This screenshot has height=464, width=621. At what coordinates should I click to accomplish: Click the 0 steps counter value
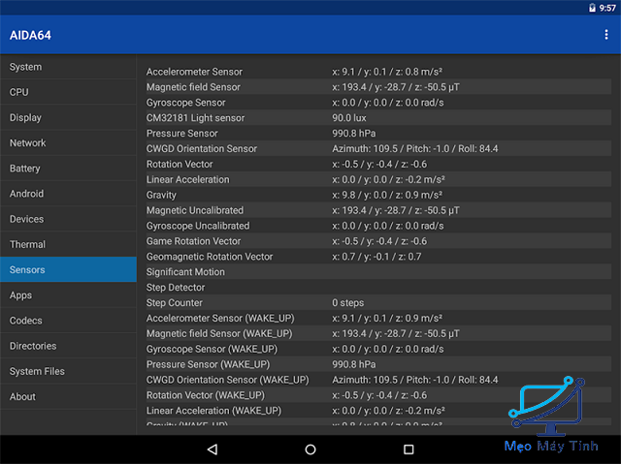coord(347,303)
